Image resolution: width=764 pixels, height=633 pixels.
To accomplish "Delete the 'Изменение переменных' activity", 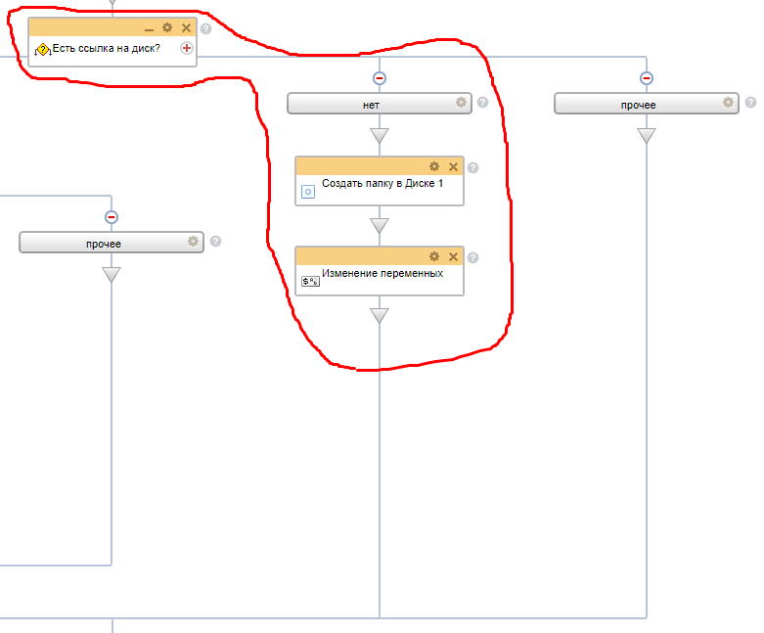I will [x=453, y=256].
